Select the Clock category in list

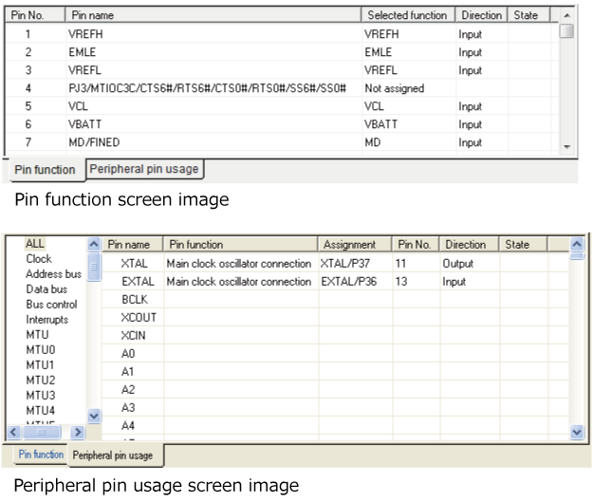[39, 259]
